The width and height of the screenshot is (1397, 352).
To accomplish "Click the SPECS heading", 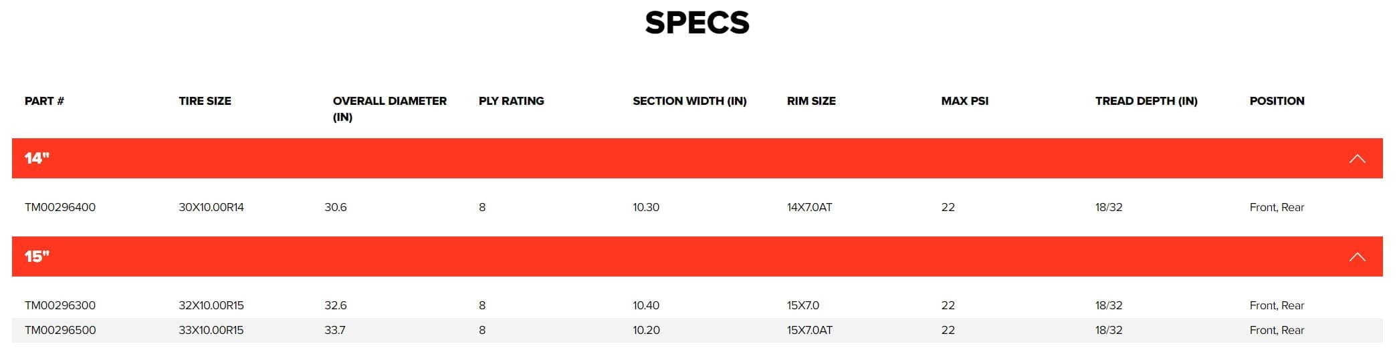I will point(697,23).
